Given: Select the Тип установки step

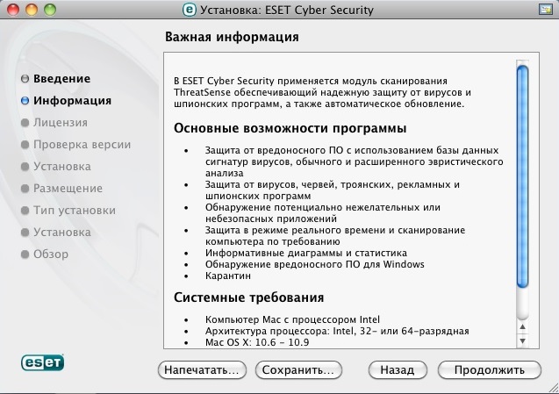Looking at the screenshot, I should [75, 211].
